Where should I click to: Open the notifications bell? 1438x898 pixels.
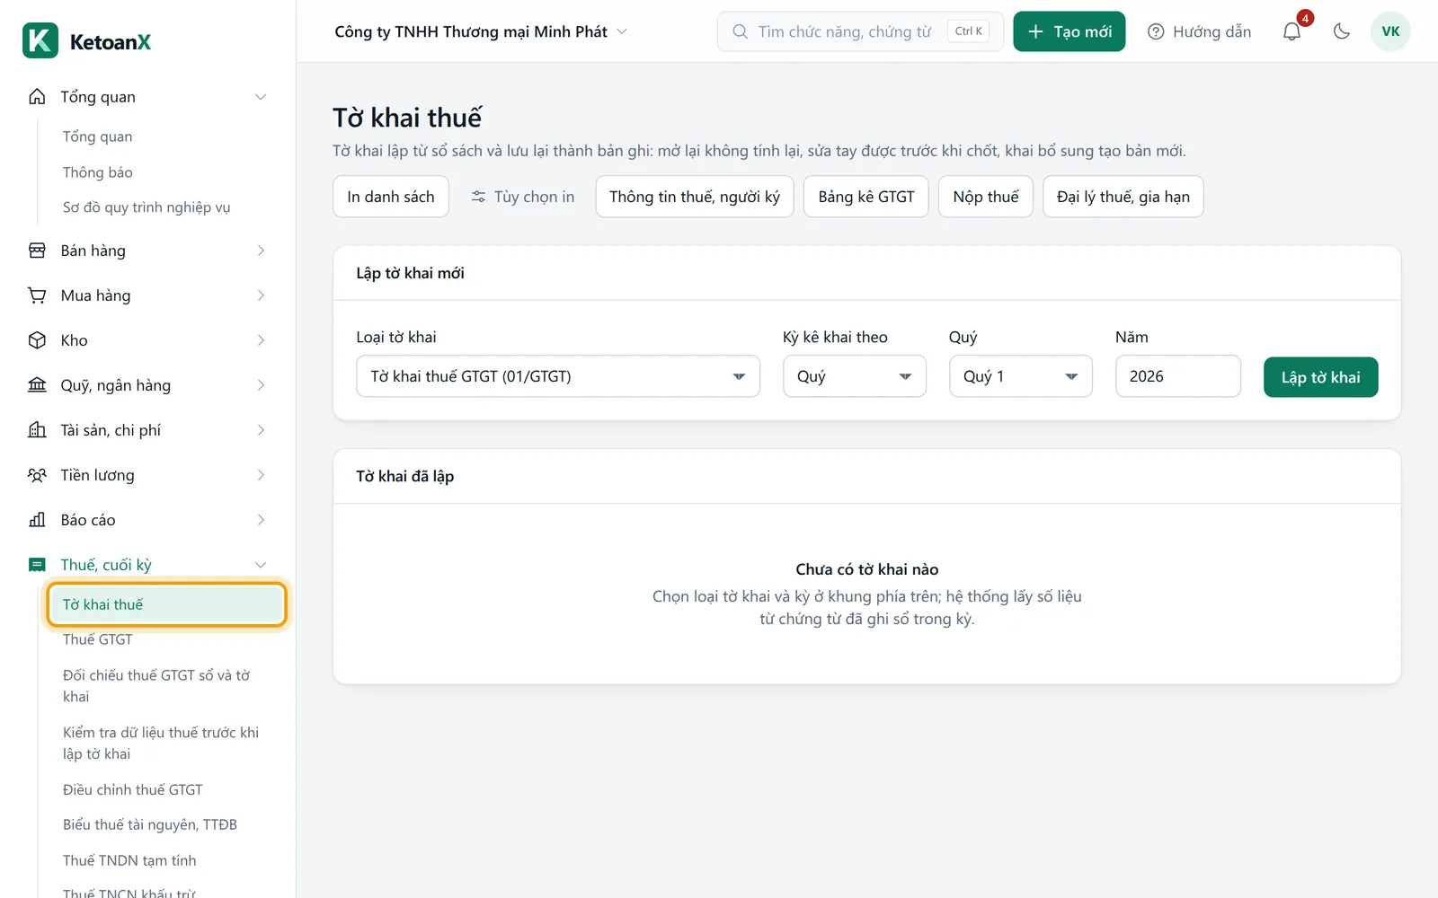[1292, 31]
